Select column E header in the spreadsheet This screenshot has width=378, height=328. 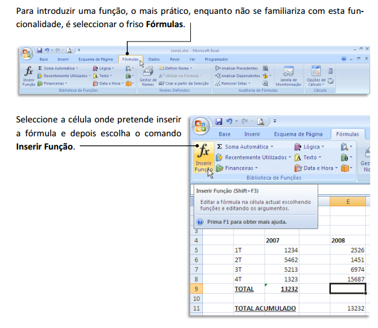[348, 202]
